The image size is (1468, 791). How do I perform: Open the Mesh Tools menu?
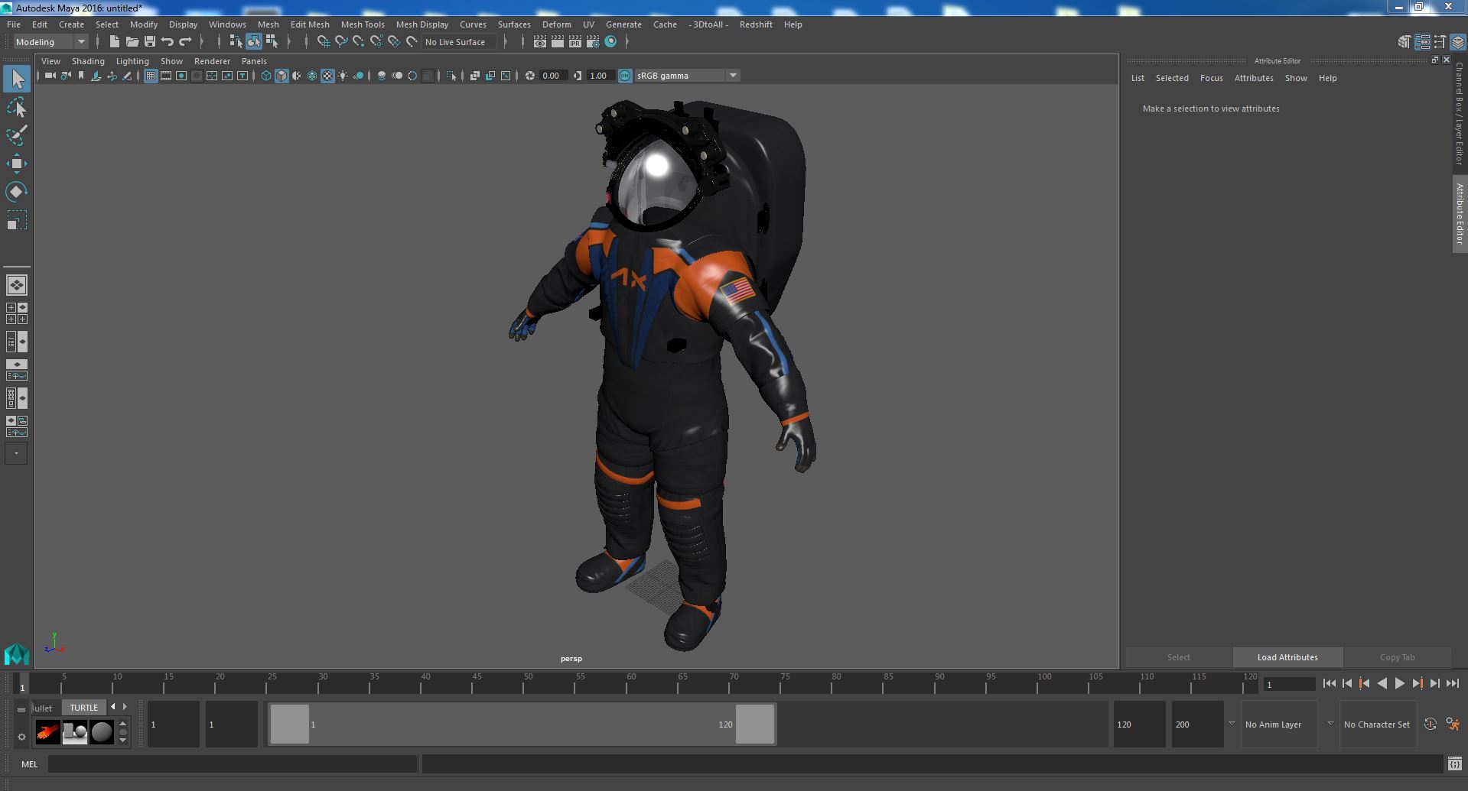coord(363,24)
